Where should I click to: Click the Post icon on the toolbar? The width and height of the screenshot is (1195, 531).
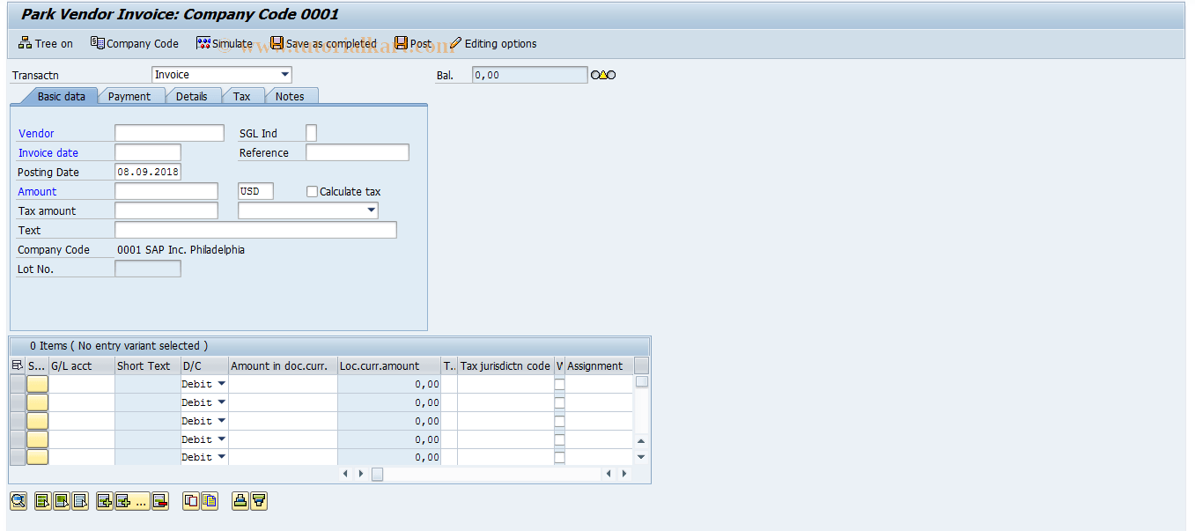402,43
